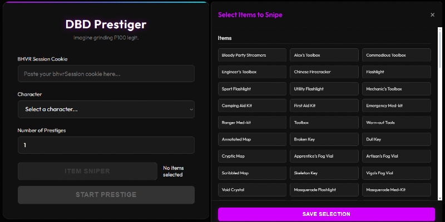Select the Chinese Firecracker item
445x222 pixels.
(325, 72)
